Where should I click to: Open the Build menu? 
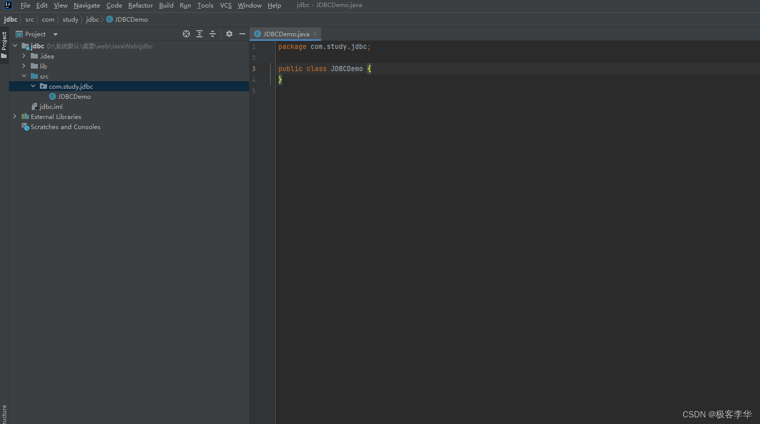click(166, 5)
